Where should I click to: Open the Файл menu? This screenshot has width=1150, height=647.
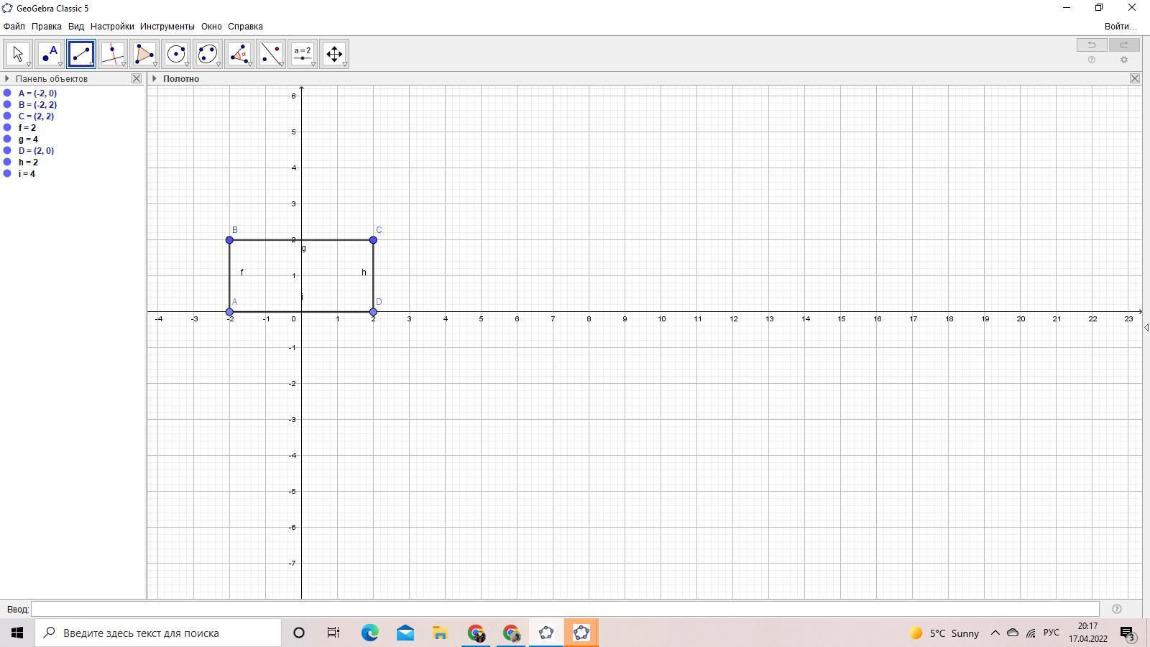click(x=14, y=27)
